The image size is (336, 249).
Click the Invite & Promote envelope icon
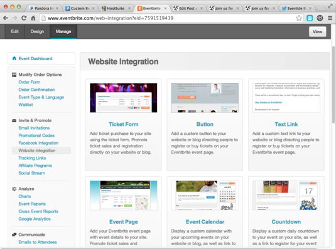14,120
